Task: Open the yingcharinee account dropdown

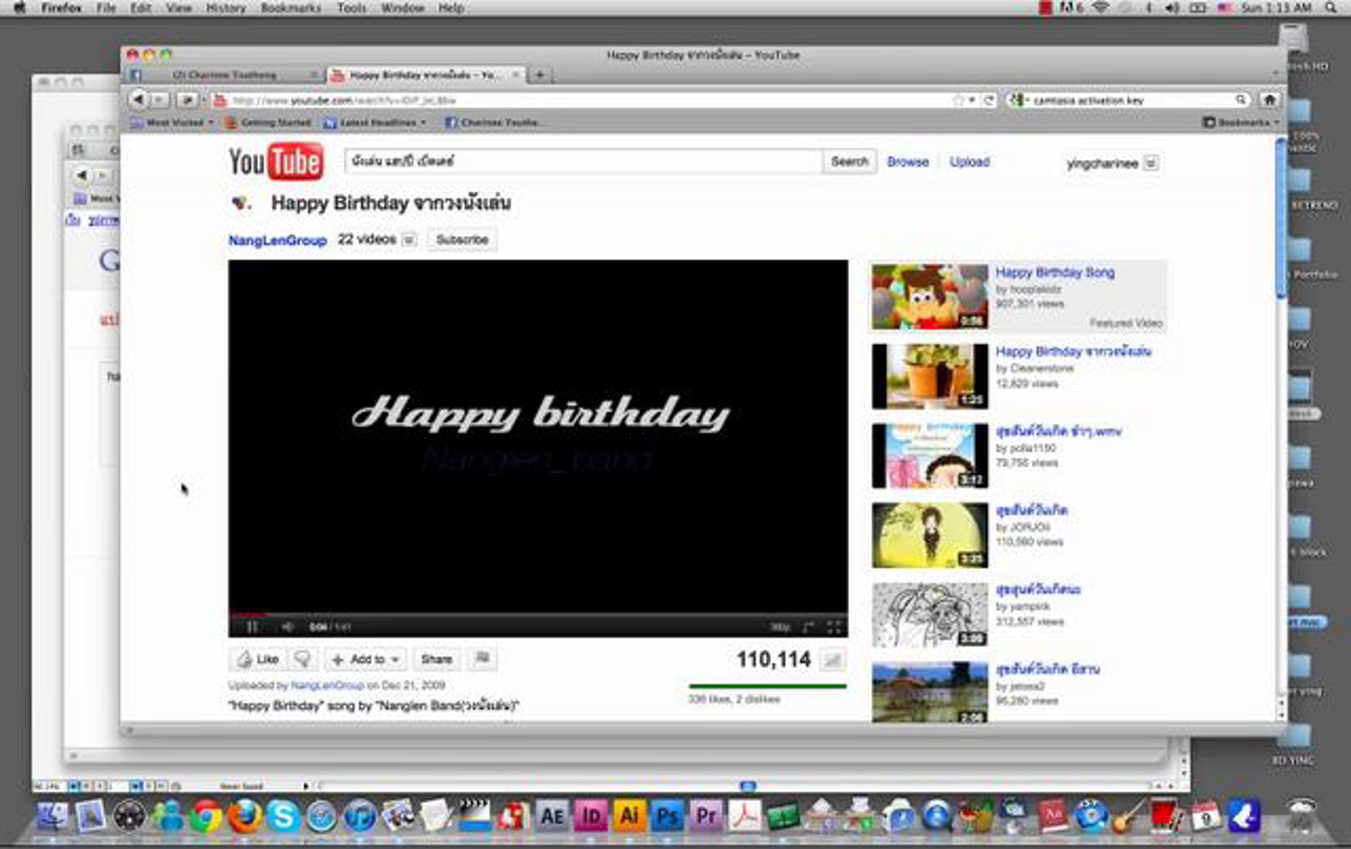Action: [1151, 163]
